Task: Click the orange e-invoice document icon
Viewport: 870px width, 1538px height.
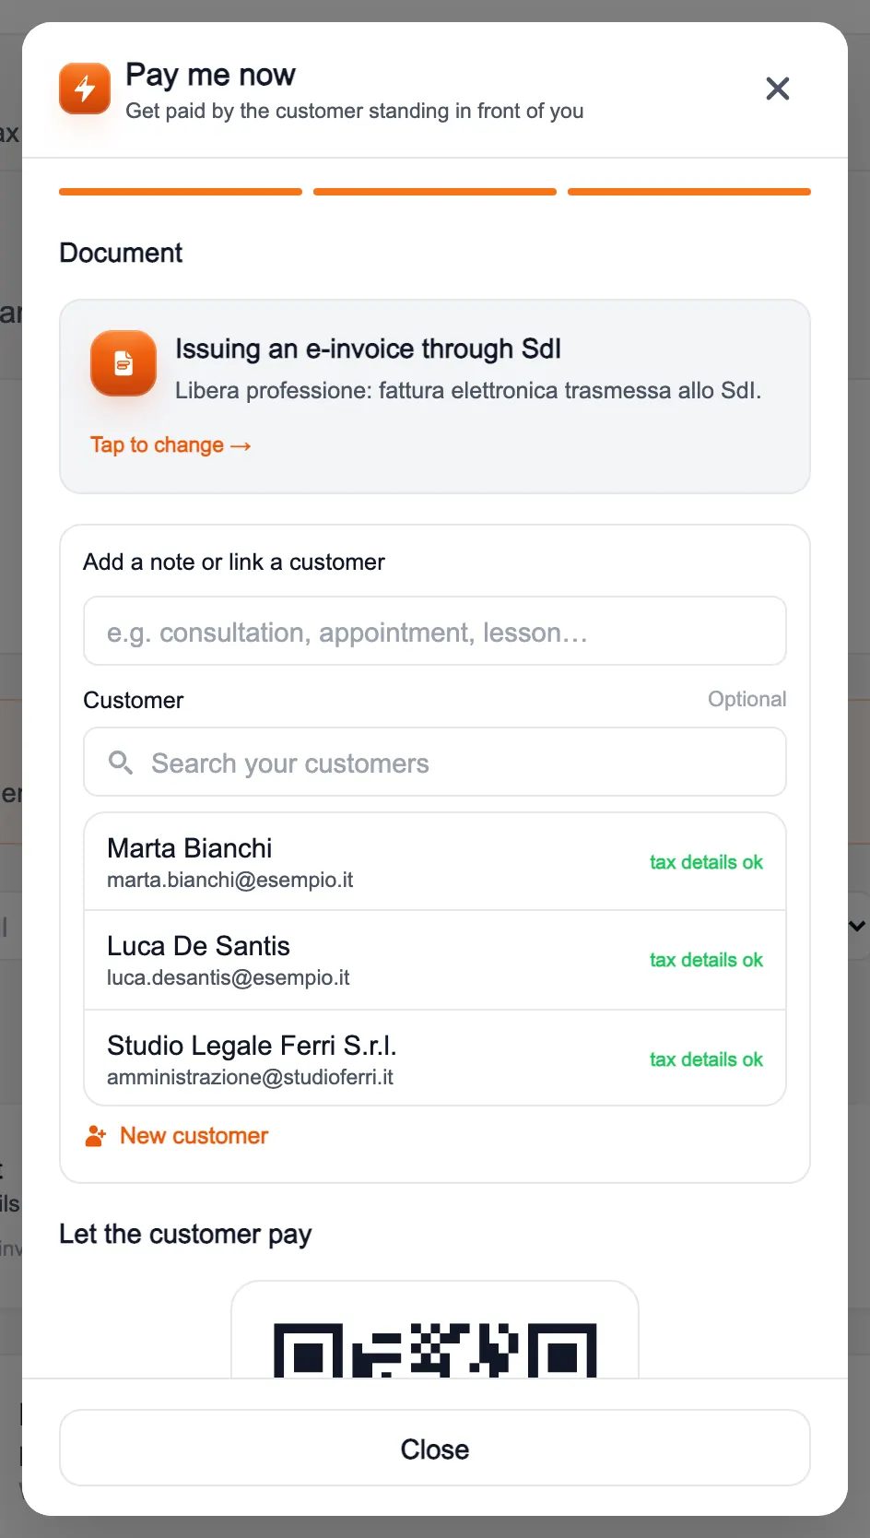Action: pyautogui.click(x=123, y=363)
